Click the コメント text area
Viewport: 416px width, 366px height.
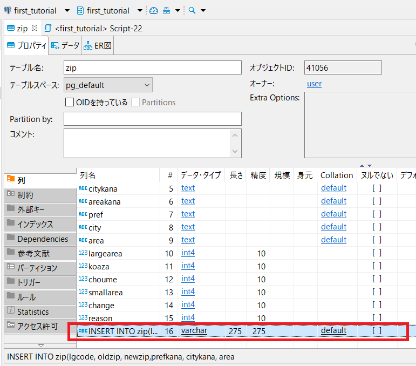(x=153, y=143)
